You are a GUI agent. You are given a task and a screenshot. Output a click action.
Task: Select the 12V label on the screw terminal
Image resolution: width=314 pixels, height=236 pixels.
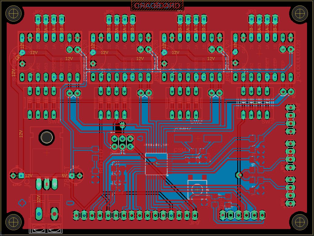pyautogui.click(x=39, y=199)
